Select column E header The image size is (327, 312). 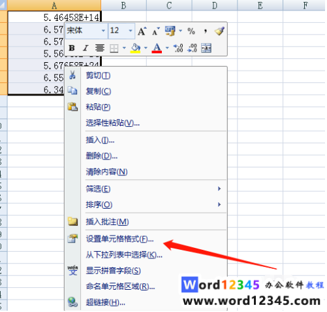coord(260,5)
